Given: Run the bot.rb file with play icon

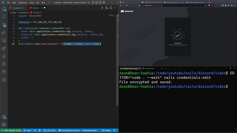Looking at the screenshot, I should pos(102,8).
